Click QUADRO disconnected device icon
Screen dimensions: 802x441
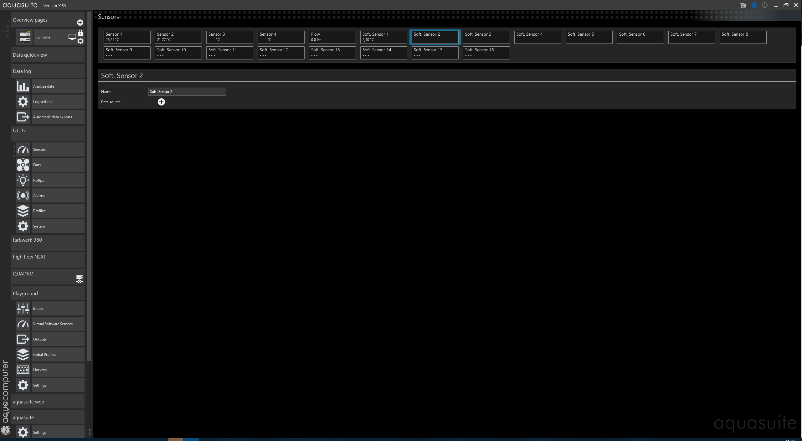coord(80,279)
